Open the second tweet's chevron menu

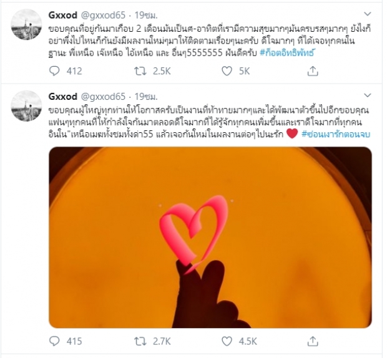[x=368, y=95]
